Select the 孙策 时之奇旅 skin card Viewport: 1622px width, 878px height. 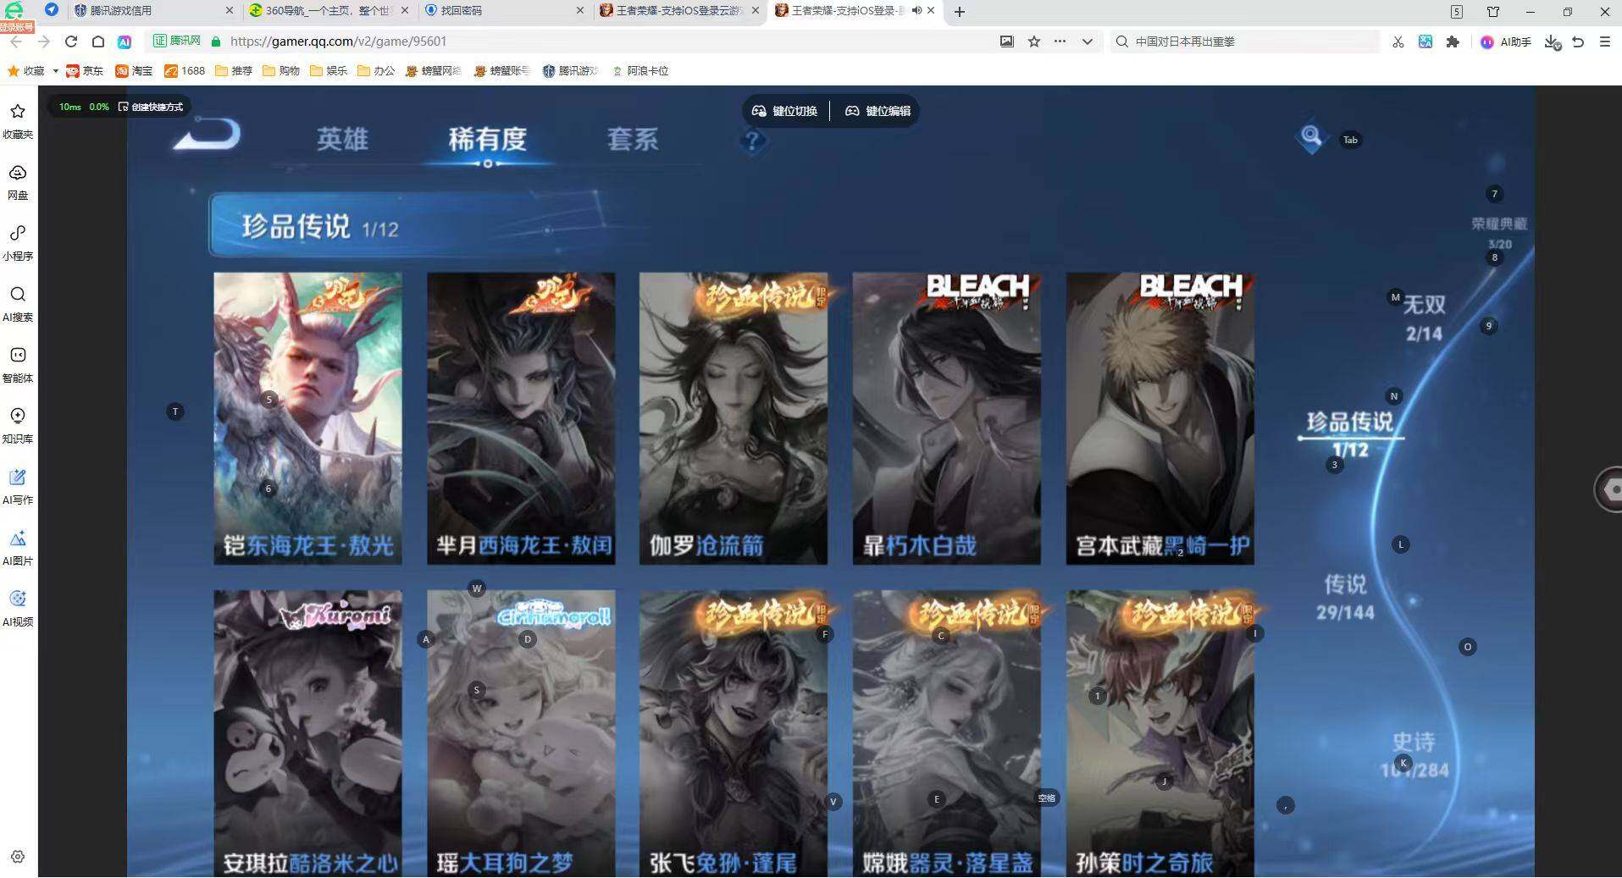[x=1160, y=733]
